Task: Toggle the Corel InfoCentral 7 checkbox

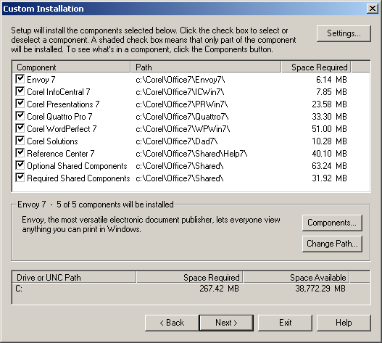Action: pos(20,91)
